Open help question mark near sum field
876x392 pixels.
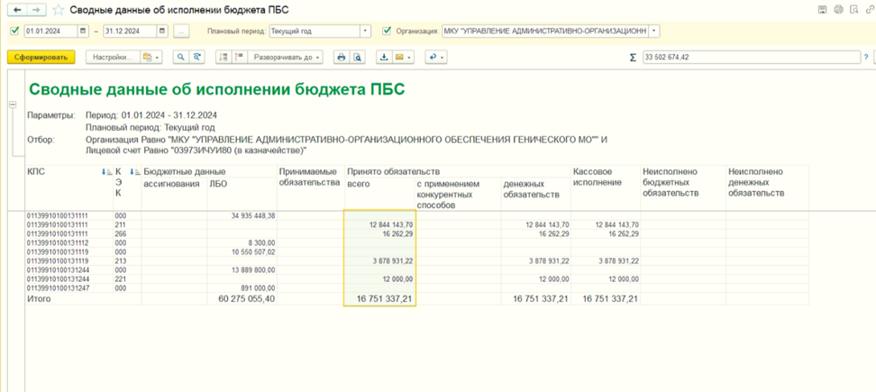coord(866,57)
